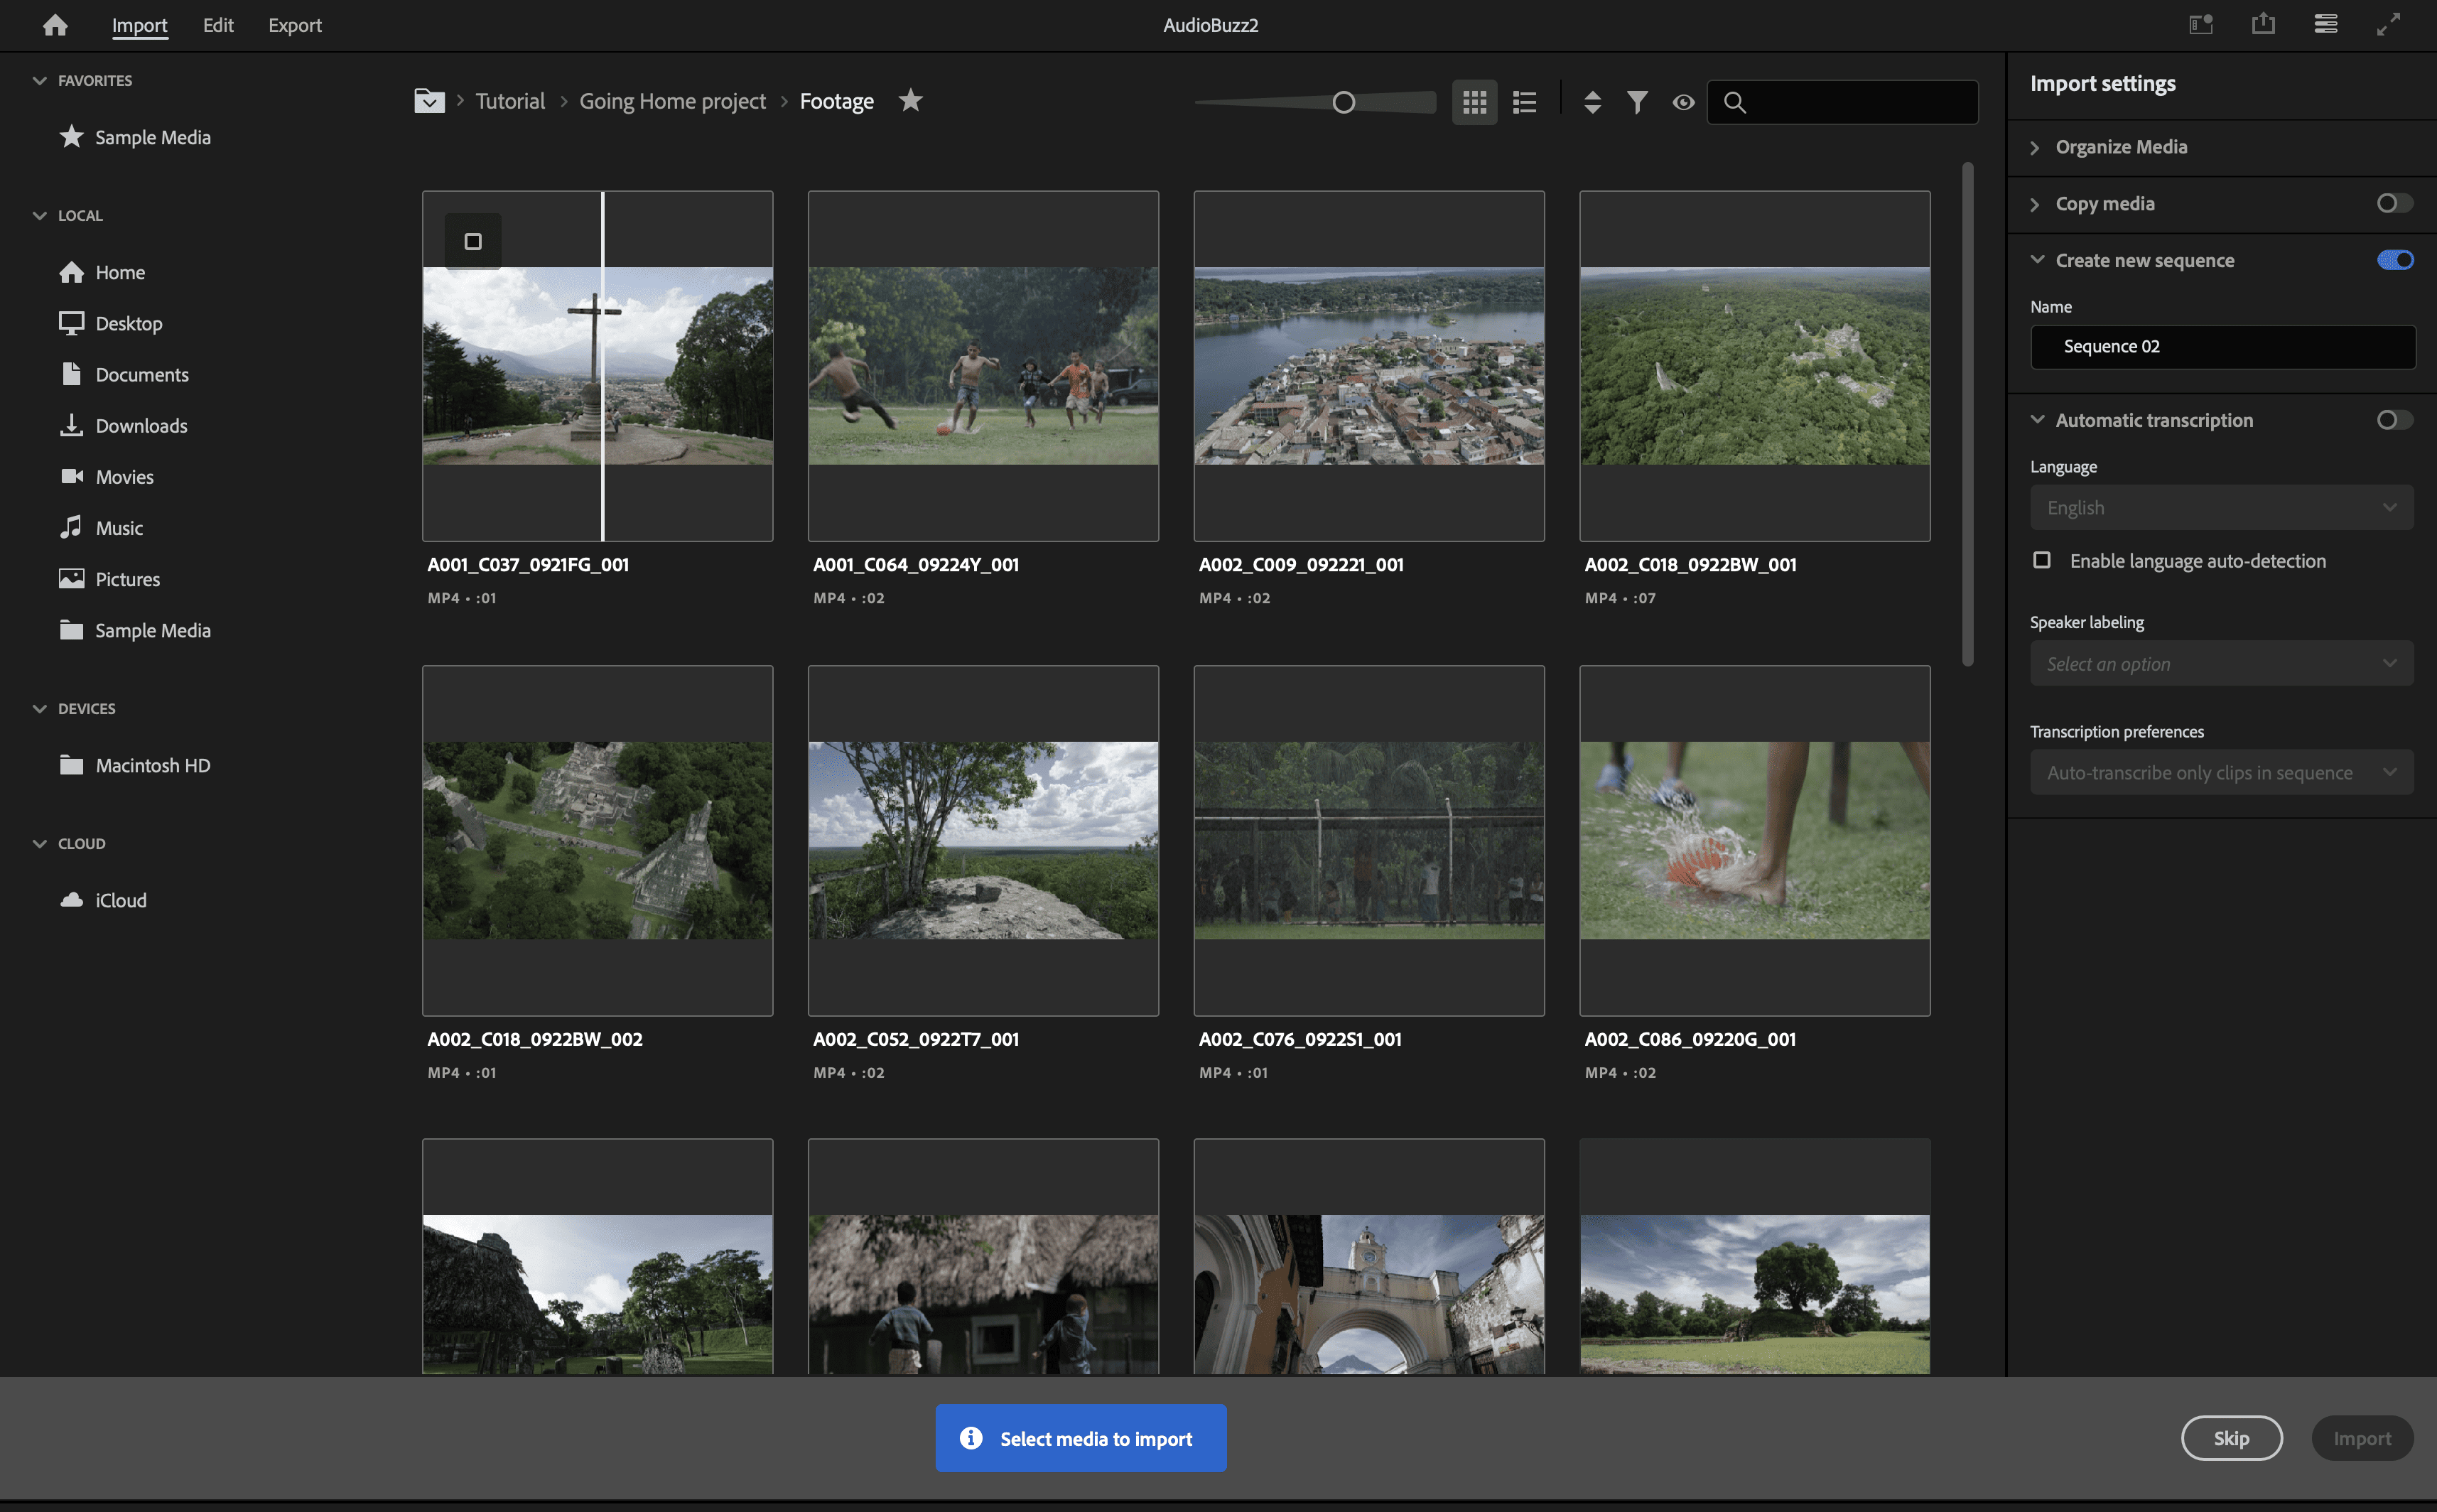
Task: Click the quick export share icon
Action: (2263, 24)
